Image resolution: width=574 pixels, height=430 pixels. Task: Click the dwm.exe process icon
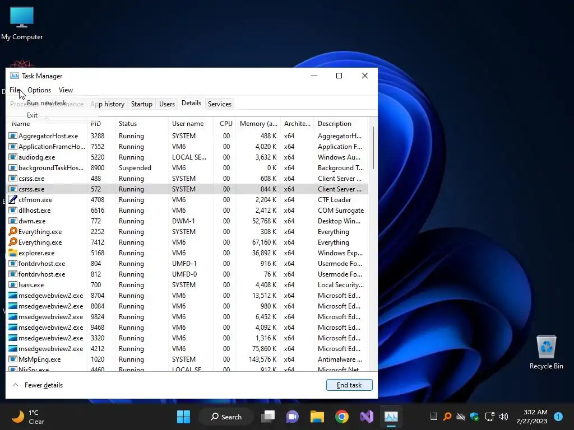point(13,221)
